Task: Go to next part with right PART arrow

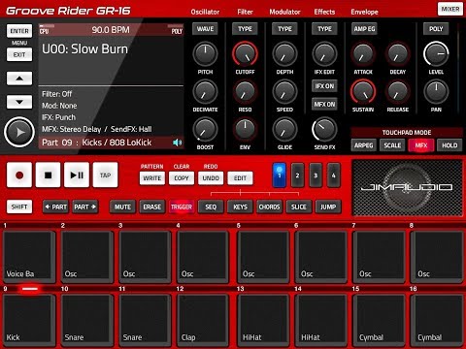Action: coord(85,206)
